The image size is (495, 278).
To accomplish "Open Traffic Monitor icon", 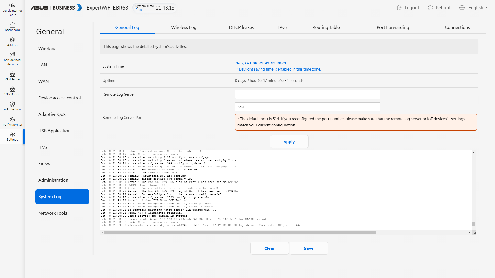I will point(12,119).
